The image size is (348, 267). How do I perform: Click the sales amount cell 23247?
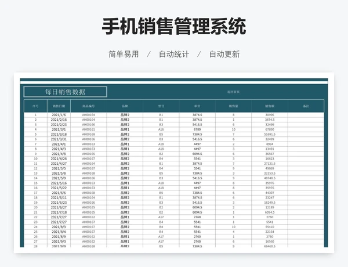[270, 198]
